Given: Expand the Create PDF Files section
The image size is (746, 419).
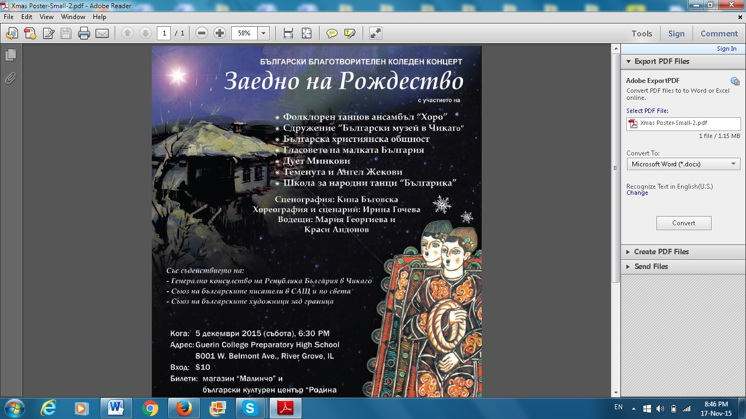Looking at the screenshot, I should [x=661, y=252].
